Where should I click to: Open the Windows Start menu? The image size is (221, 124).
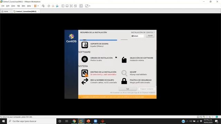click(x=3, y=121)
